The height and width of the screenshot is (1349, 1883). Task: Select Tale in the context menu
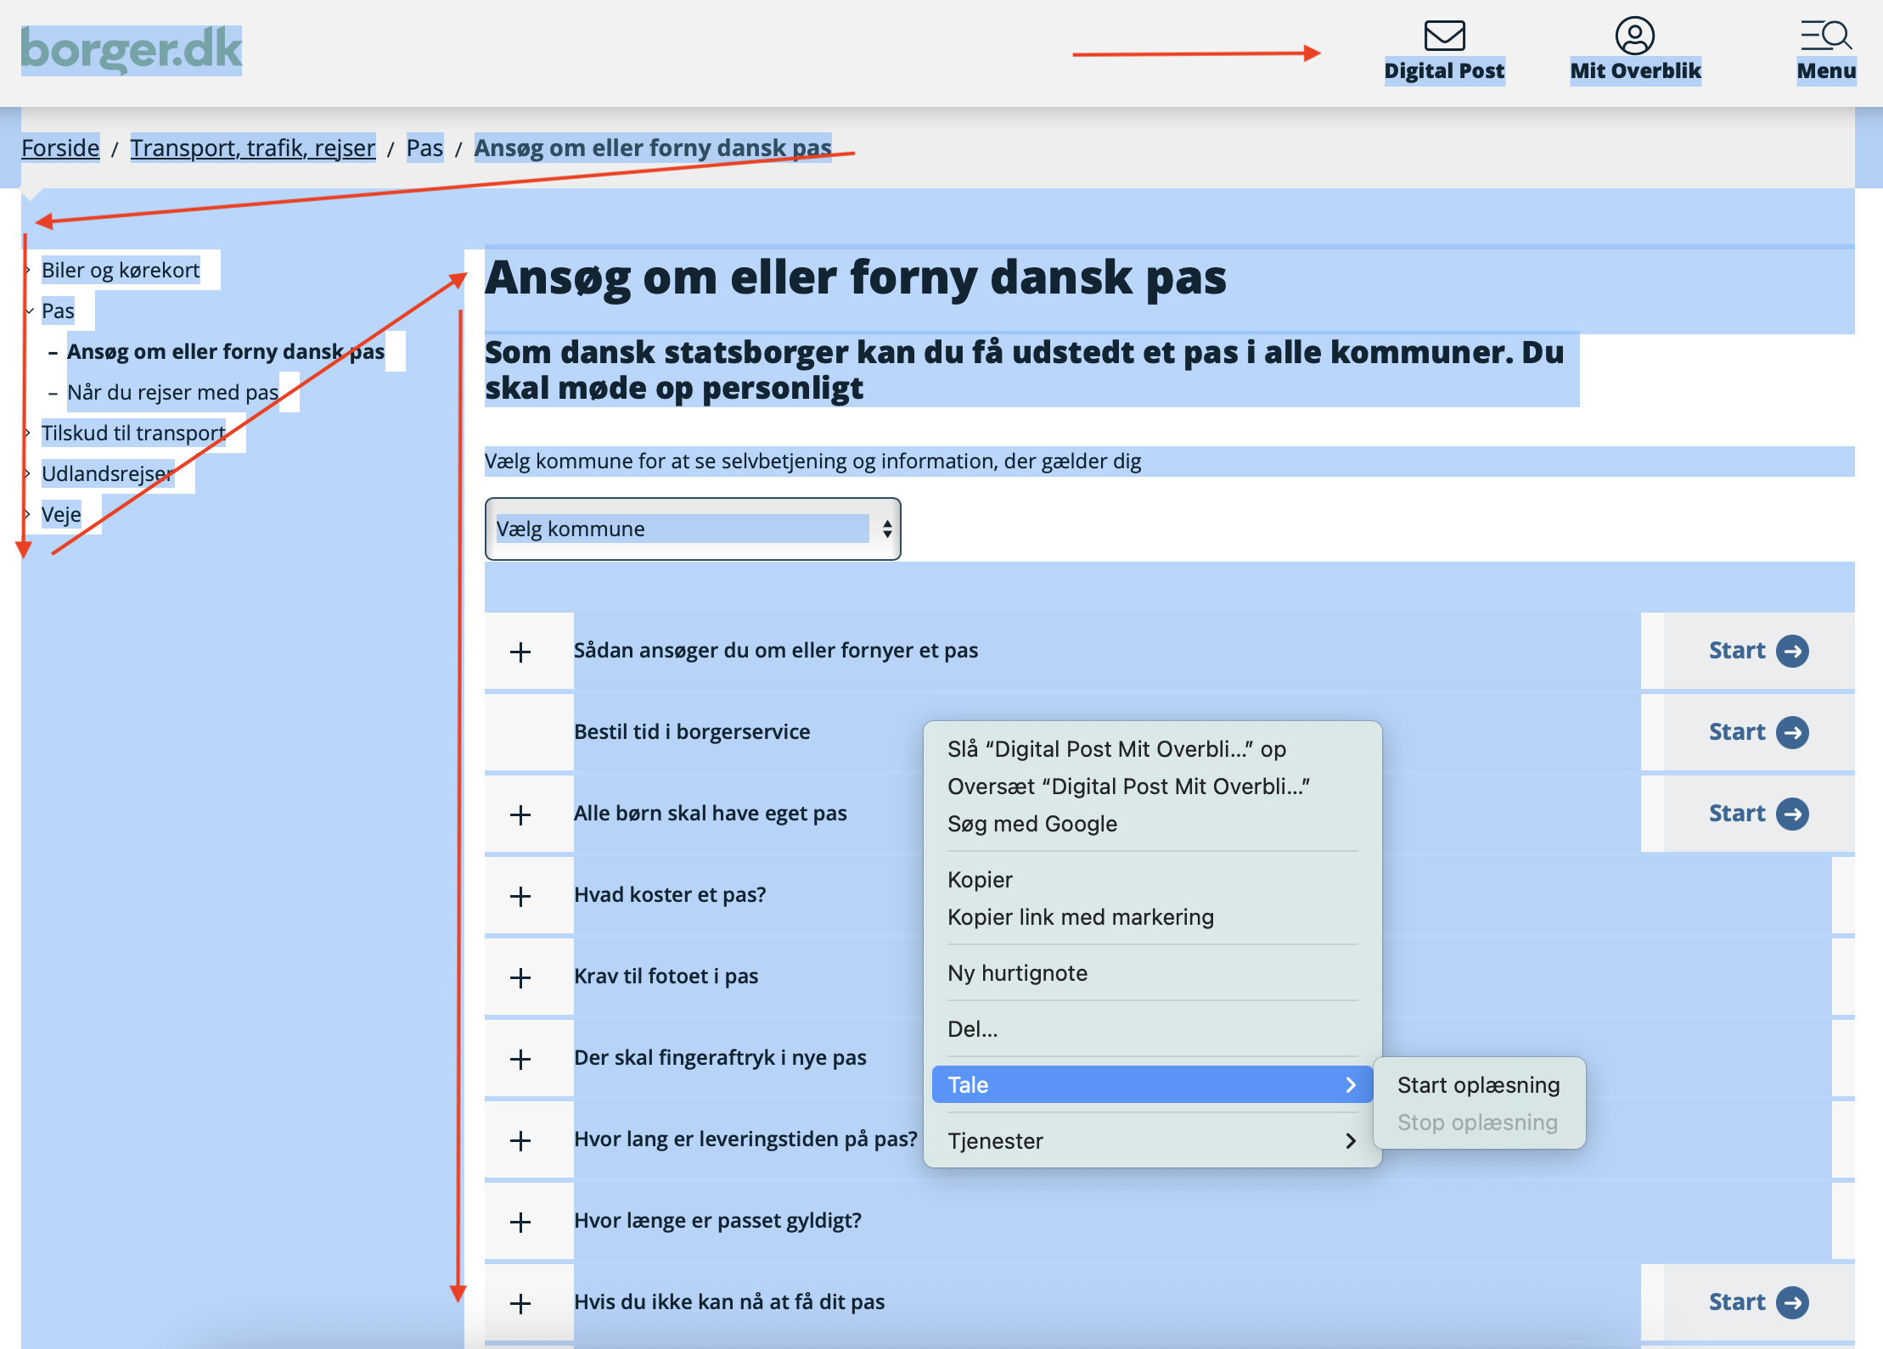coord(1152,1085)
